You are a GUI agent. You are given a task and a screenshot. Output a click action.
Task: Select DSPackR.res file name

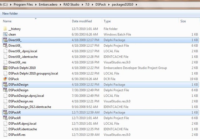pyautogui.click(x=17, y=135)
